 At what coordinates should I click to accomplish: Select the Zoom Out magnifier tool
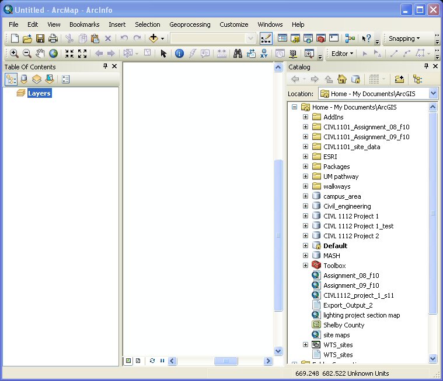27,53
